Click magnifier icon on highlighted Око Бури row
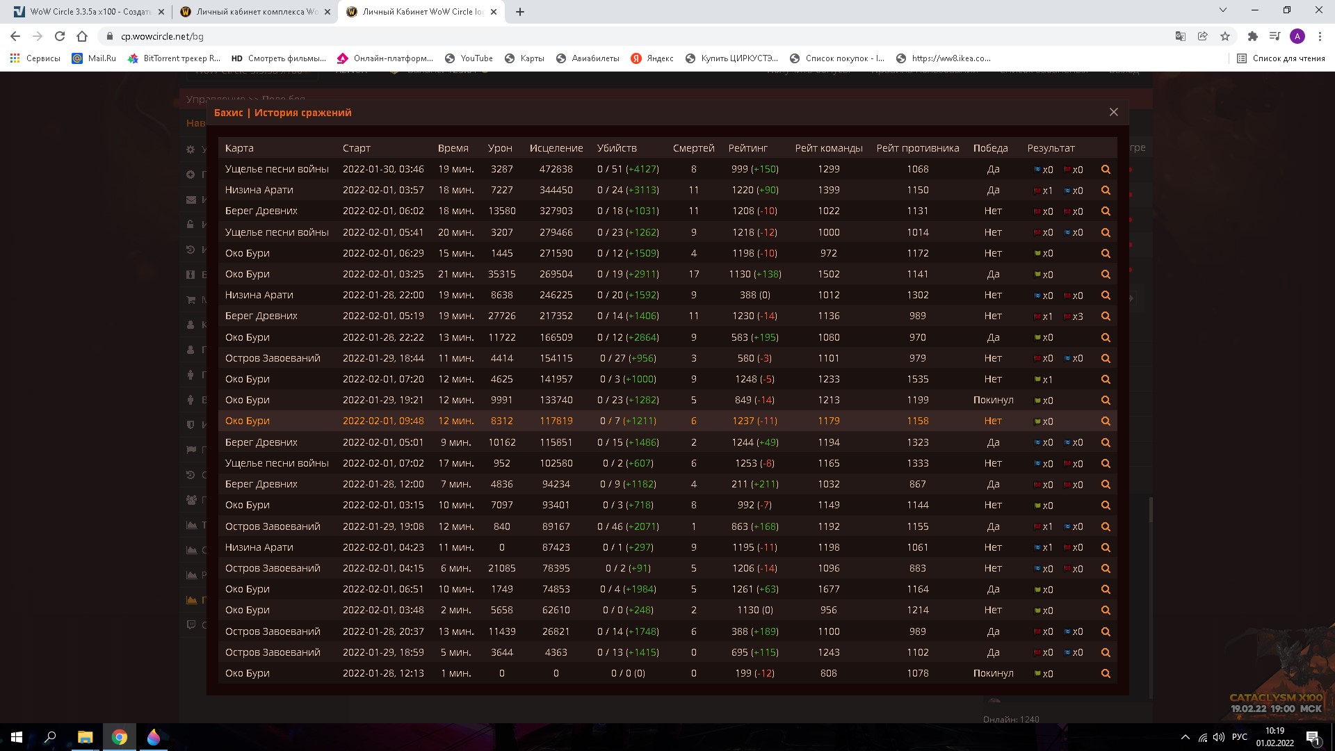This screenshot has width=1335, height=751. [x=1106, y=421]
